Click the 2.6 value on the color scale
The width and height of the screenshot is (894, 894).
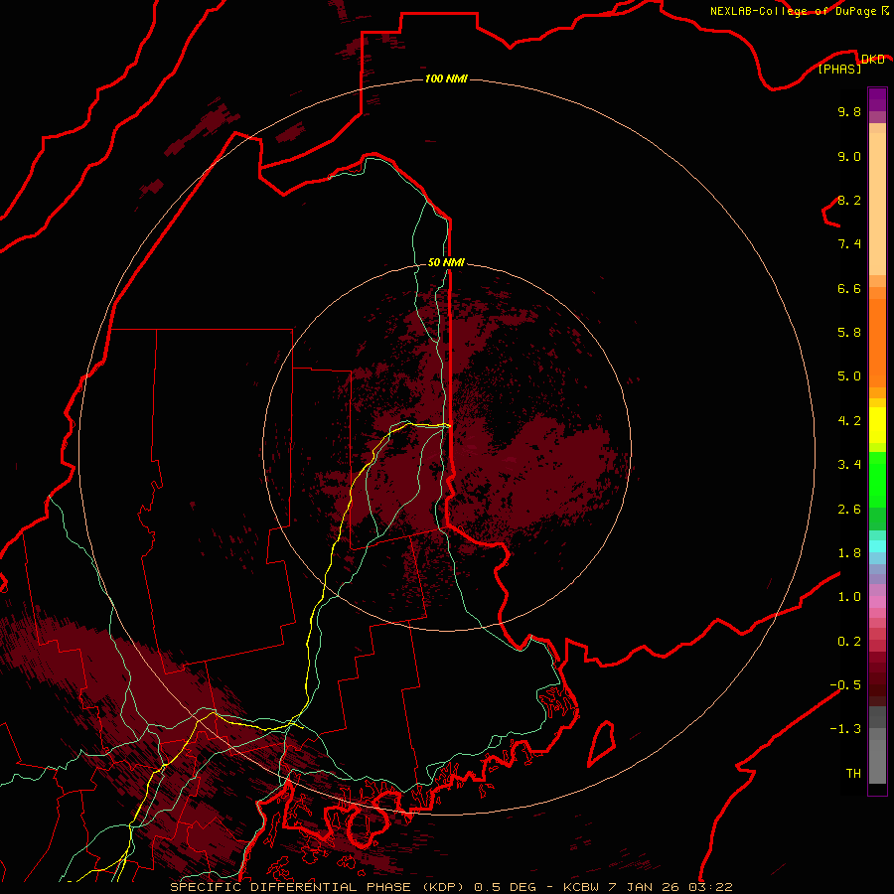849,510
